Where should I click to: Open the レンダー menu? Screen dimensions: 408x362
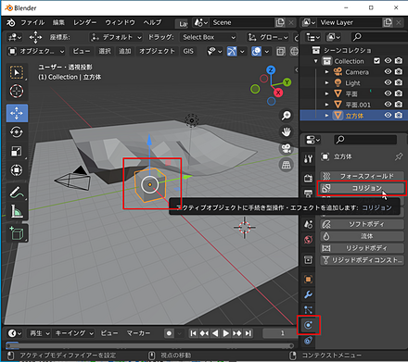[x=84, y=22]
